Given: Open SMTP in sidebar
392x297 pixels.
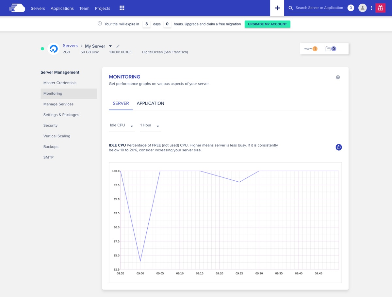Looking at the screenshot, I should click(48, 157).
